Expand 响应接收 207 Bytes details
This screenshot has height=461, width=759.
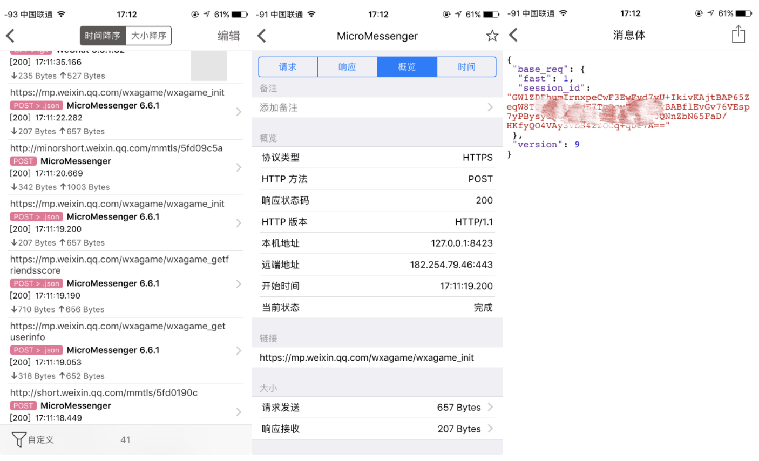(x=377, y=429)
